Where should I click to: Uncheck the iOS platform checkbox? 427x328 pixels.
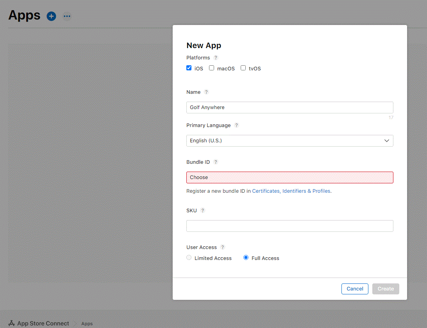(189, 68)
